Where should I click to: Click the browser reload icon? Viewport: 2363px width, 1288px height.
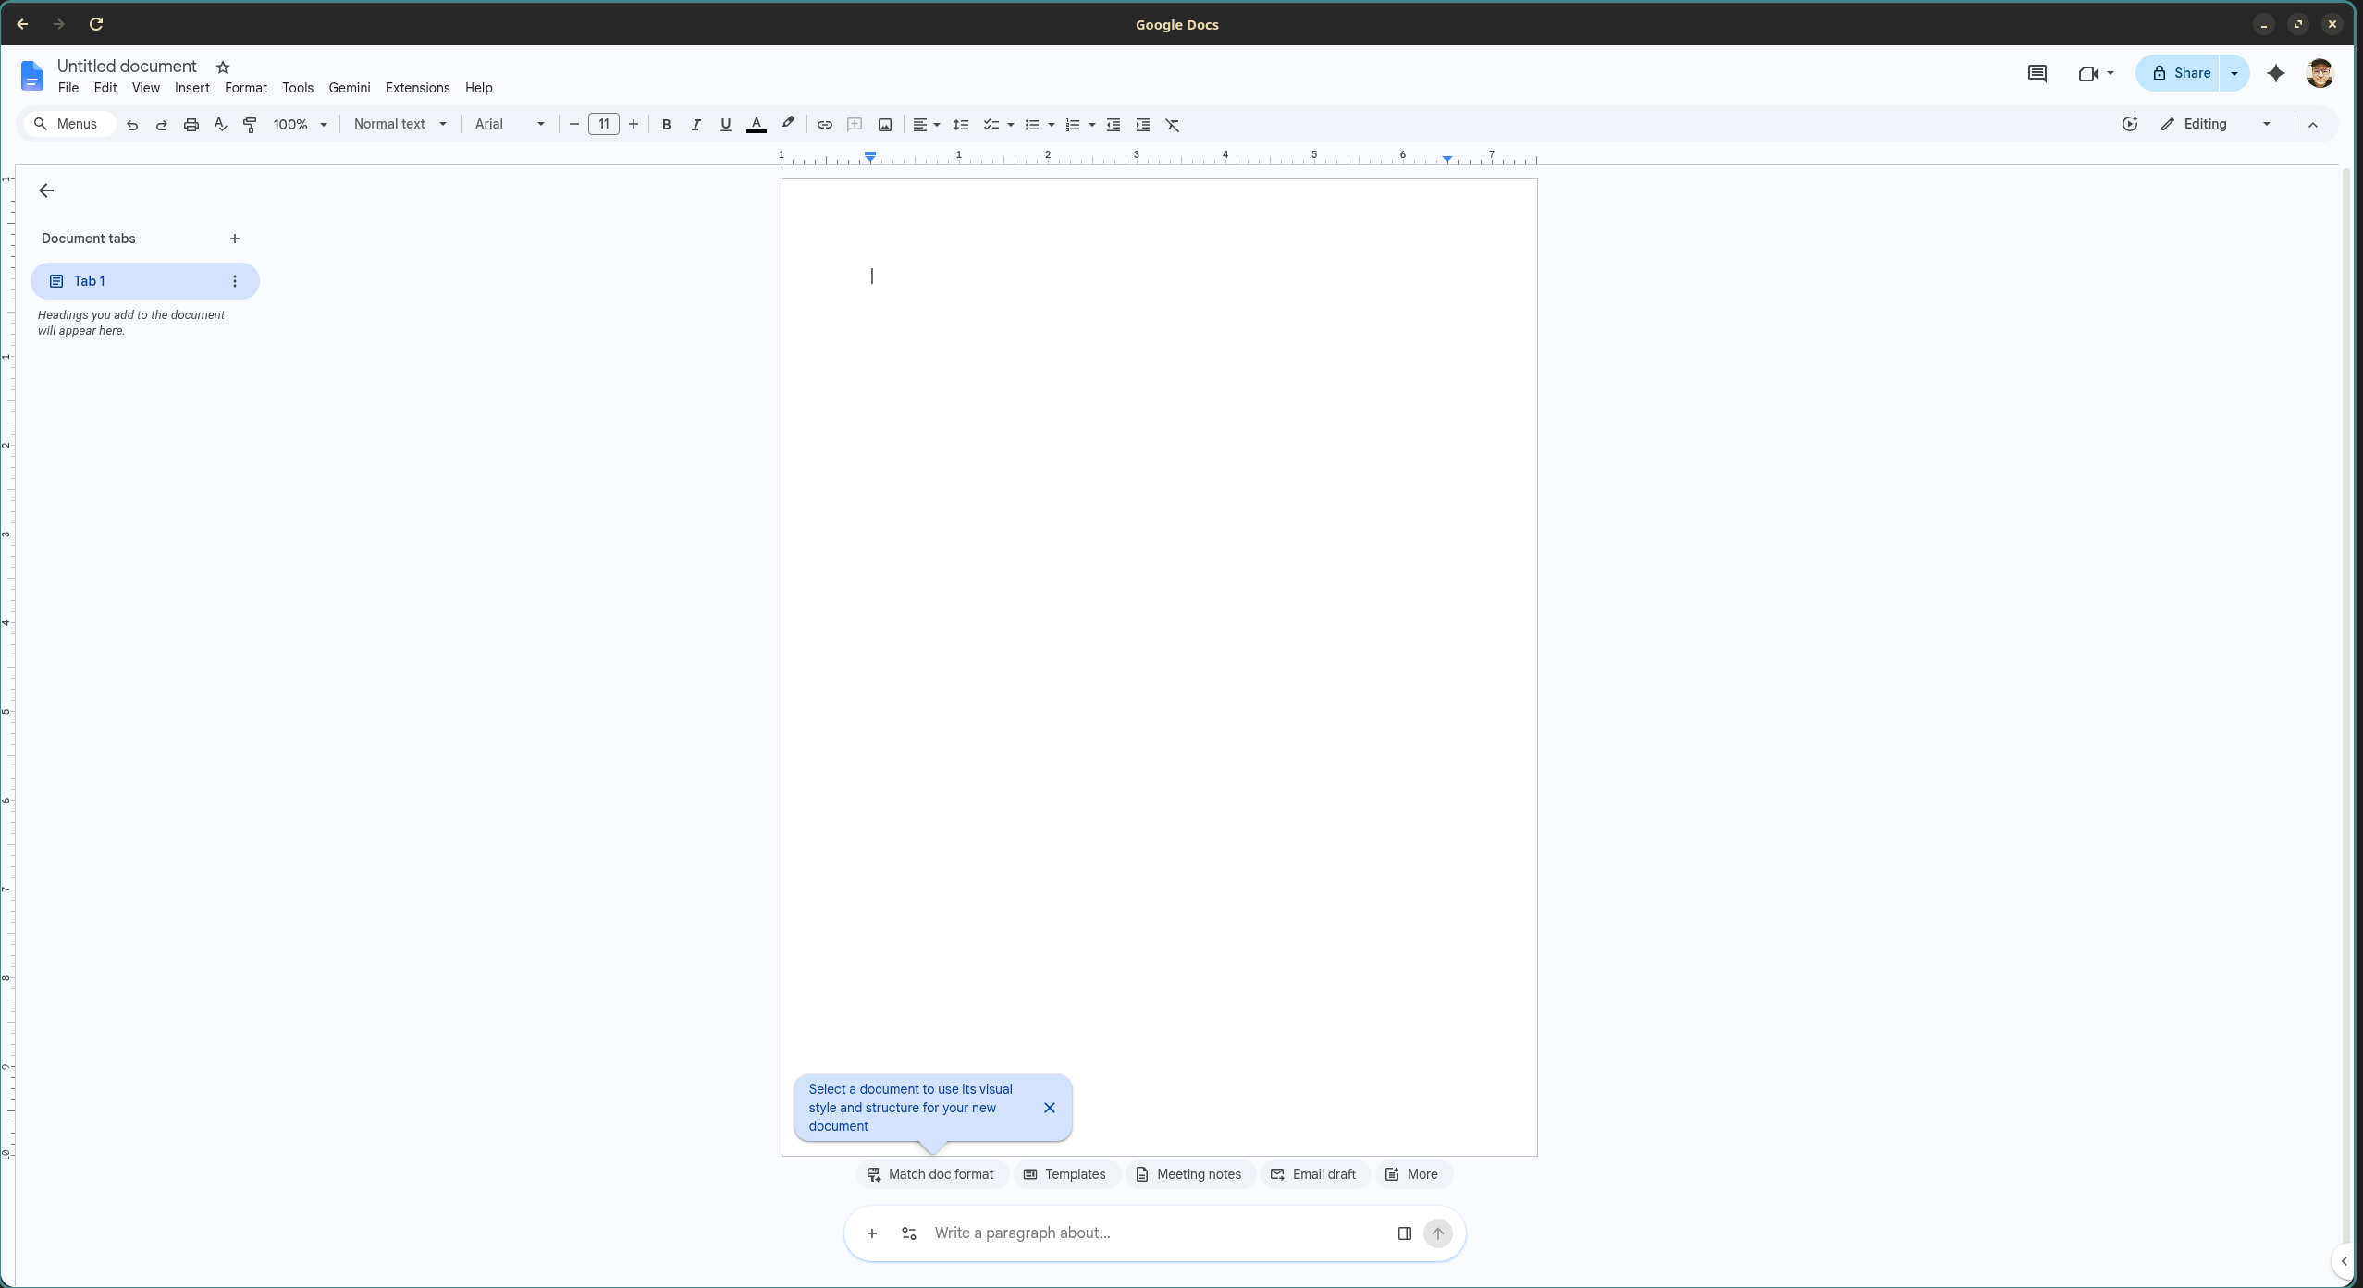[x=96, y=24]
